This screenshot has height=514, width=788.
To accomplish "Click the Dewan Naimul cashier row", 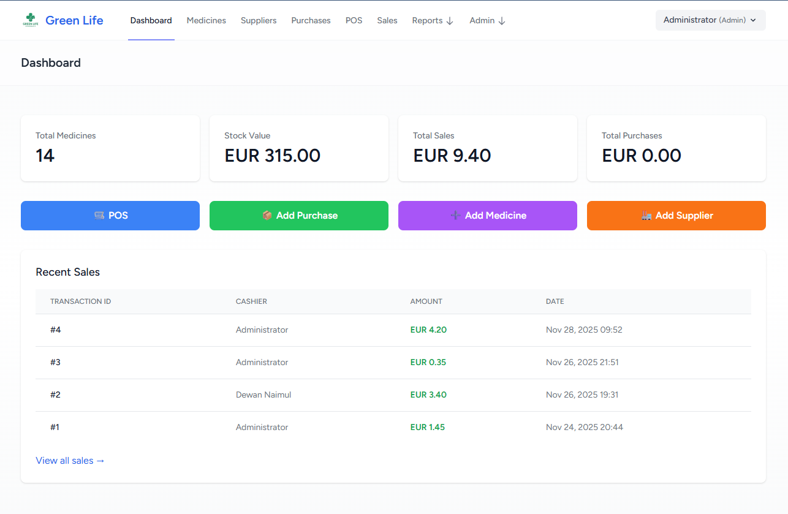I will (x=263, y=395).
